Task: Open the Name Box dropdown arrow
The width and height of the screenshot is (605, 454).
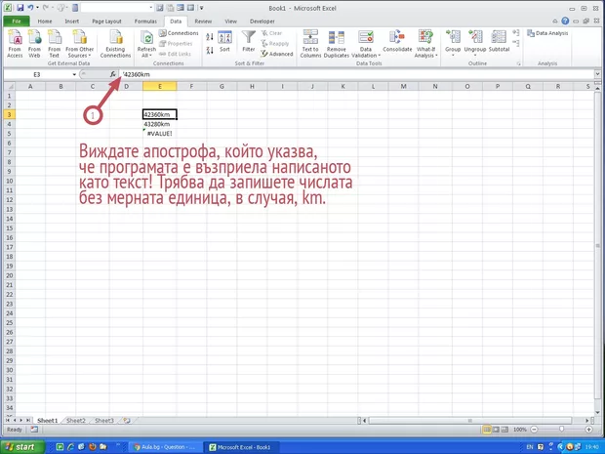Action: tap(74, 74)
